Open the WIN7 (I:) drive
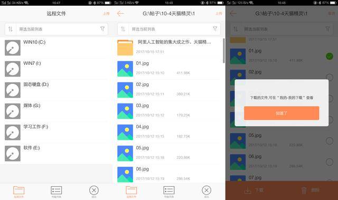Screen dimensions: 338x200 coord(56,69)
